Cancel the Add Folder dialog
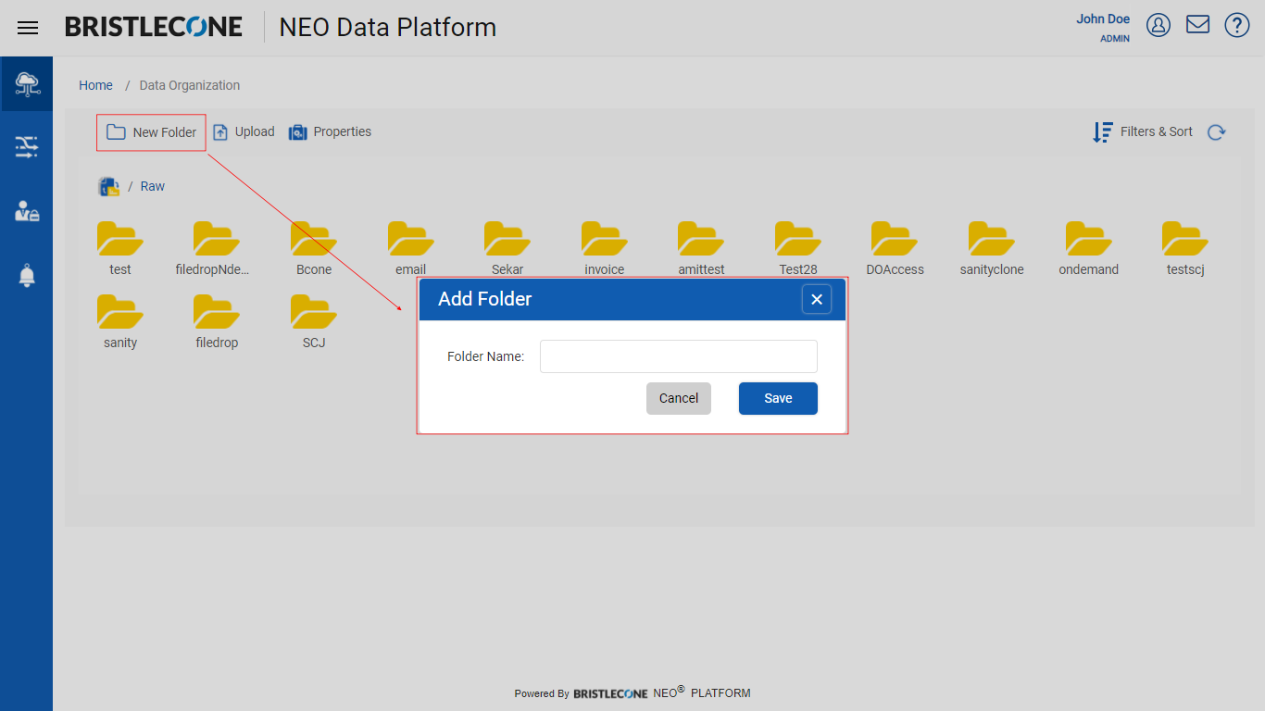1265x711 pixels. (x=679, y=398)
